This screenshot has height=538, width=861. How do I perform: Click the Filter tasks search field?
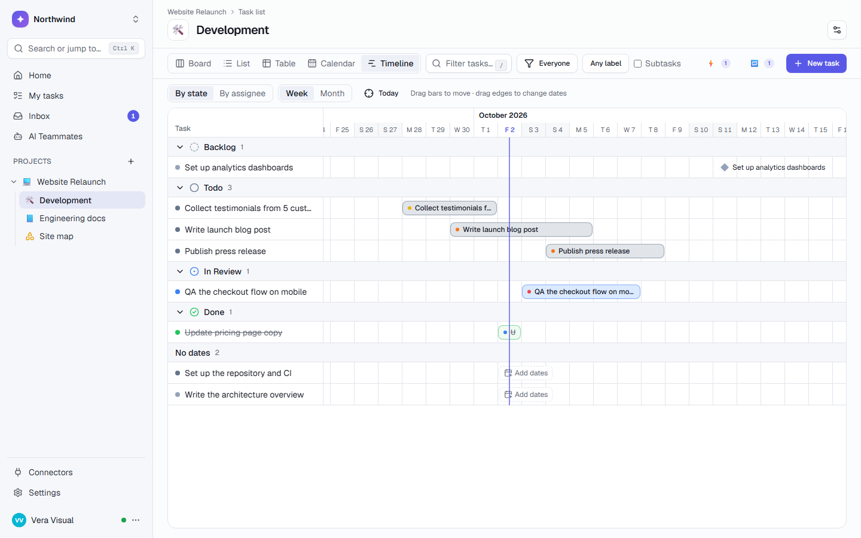click(x=469, y=63)
